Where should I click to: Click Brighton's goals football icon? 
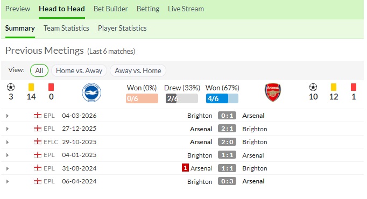pos(11,87)
